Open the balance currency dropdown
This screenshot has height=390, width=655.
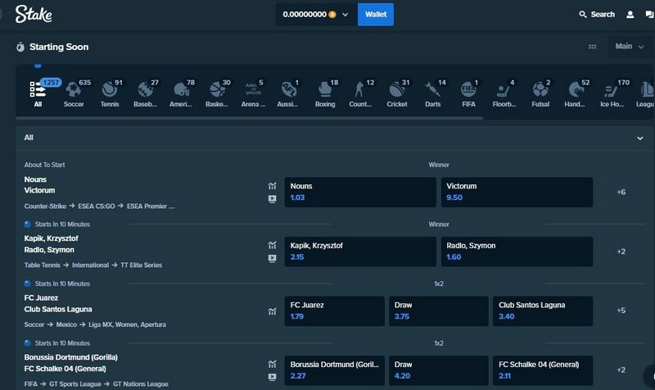tap(316, 14)
